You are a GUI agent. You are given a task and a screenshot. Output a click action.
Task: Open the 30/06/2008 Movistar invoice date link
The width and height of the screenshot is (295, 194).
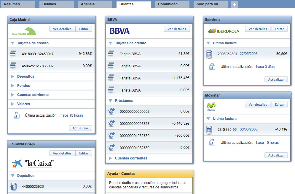click(248, 129)
